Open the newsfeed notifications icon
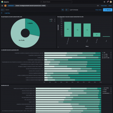 point(107,2)
